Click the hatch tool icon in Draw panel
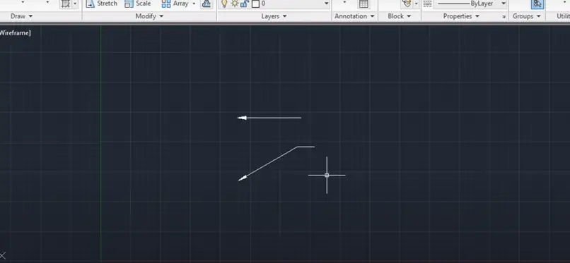Viewport: 570px width, 263px height. coord(66,4)
